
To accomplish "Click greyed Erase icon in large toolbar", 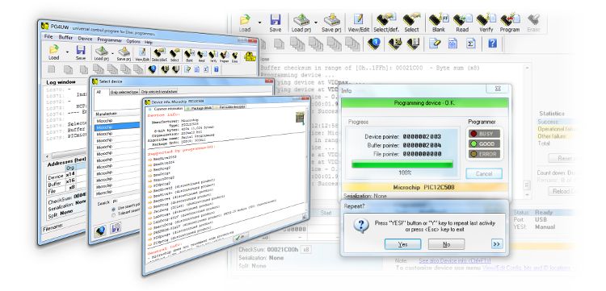I will [534, 23].
